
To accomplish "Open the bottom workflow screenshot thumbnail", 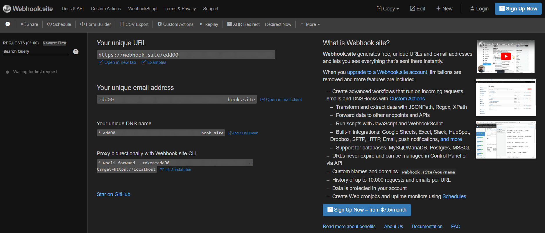I will click(x=506, y=140).
